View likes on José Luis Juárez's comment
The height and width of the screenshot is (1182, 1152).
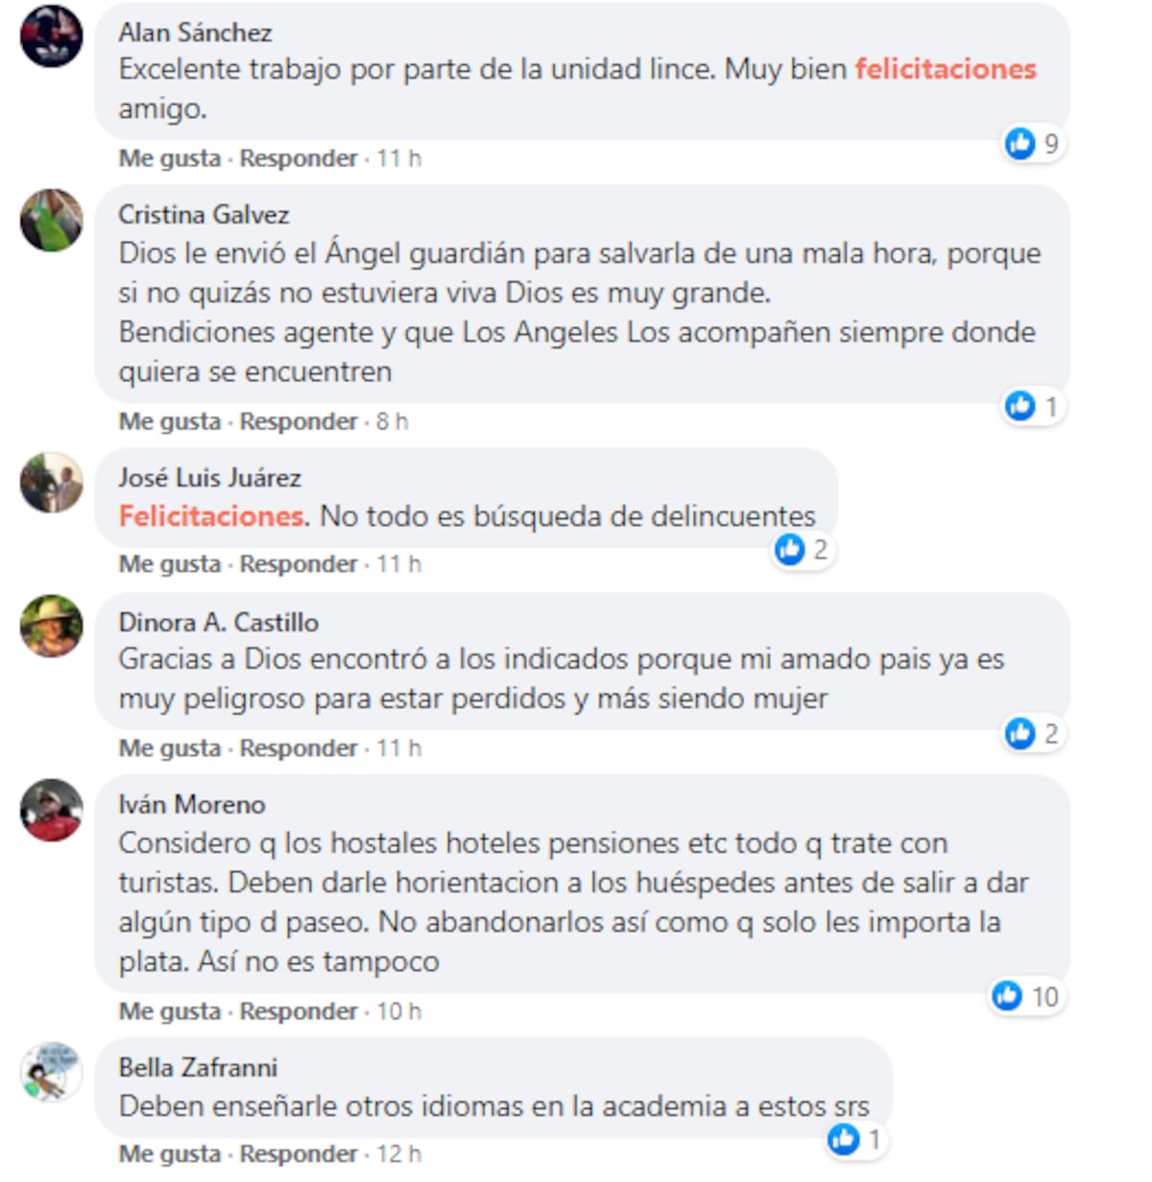pyautogui.click(x=804, y=550)
